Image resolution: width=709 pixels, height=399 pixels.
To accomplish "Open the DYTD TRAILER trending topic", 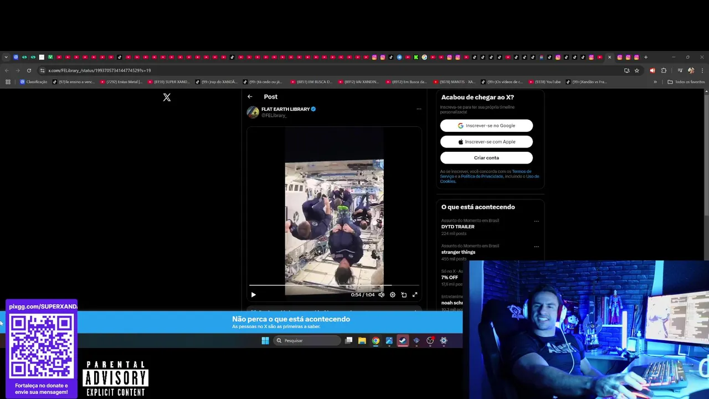I will 458,227.
